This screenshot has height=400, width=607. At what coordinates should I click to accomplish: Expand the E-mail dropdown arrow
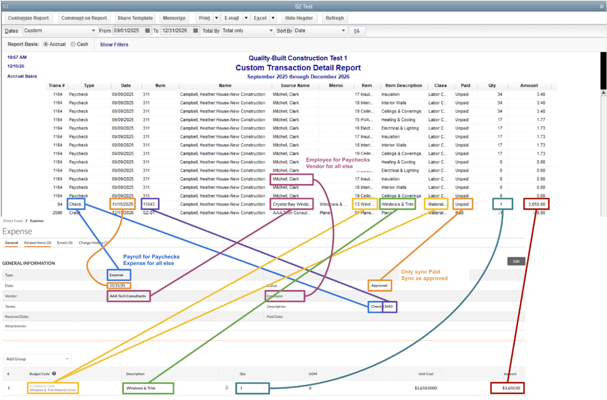point(246,18)
